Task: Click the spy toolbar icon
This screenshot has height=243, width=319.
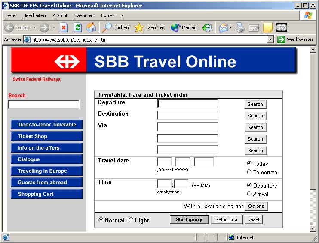Action: [282, 27]
